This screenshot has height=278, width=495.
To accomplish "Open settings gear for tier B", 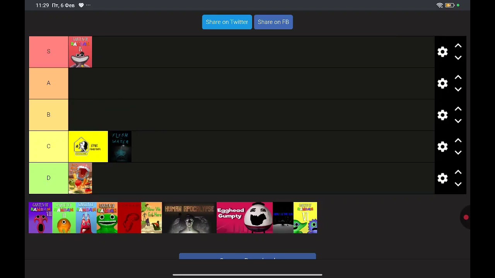I will 442,115.
